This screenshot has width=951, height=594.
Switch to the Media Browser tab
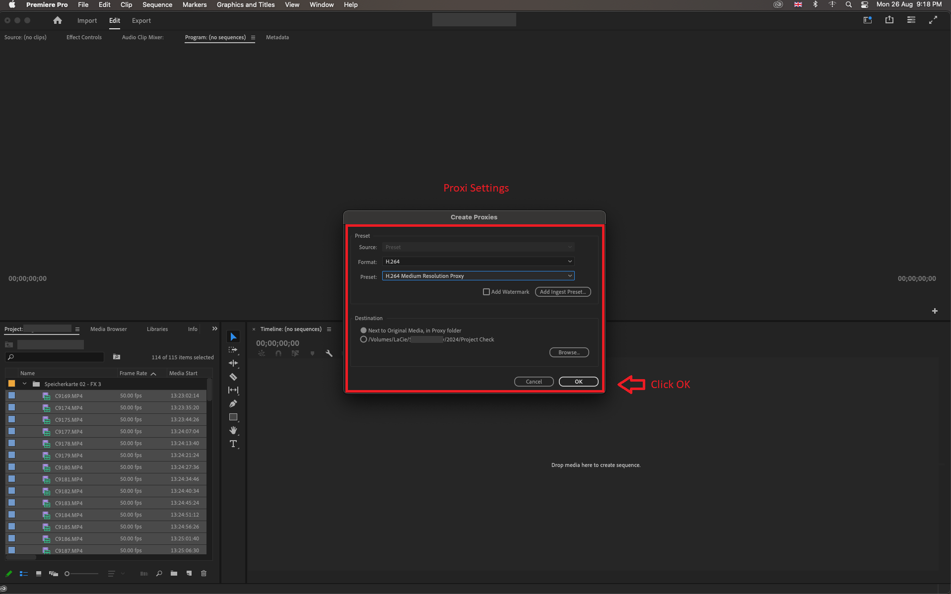(x=109, y=329)
